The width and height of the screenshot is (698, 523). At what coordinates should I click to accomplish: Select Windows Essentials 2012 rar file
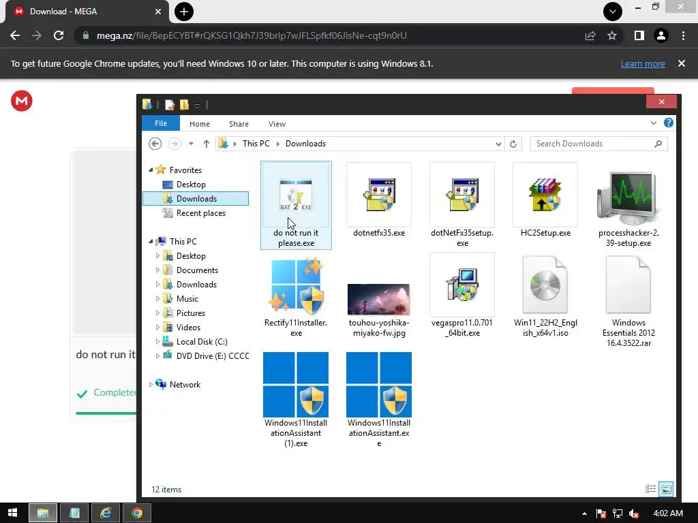(x=628, y=300)
